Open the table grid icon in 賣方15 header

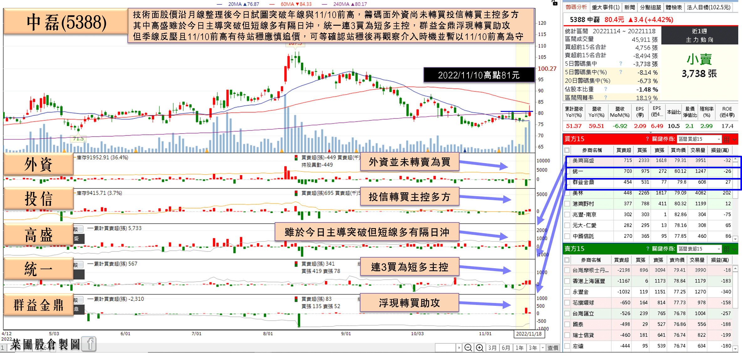(727, 249)
